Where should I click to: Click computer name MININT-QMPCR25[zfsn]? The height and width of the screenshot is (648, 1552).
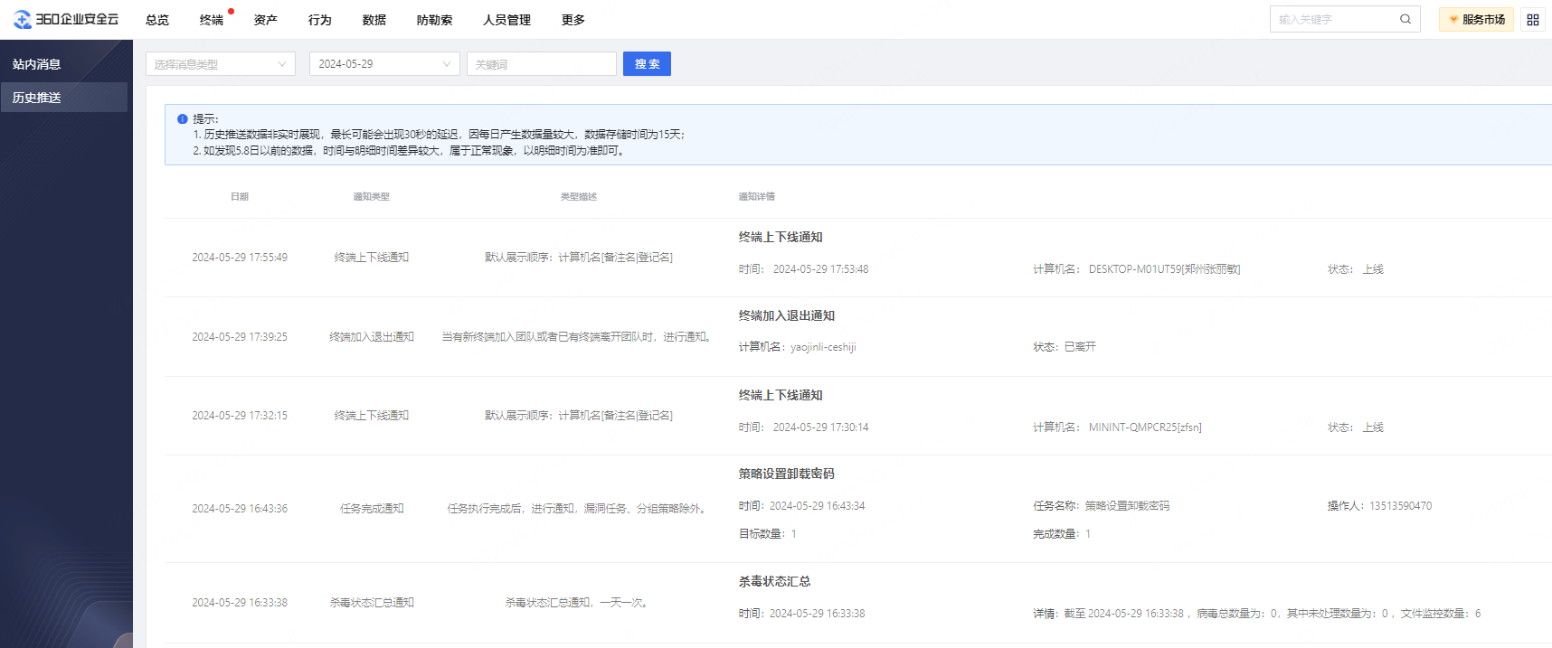pyautogui.click(x=1145, y=427)
